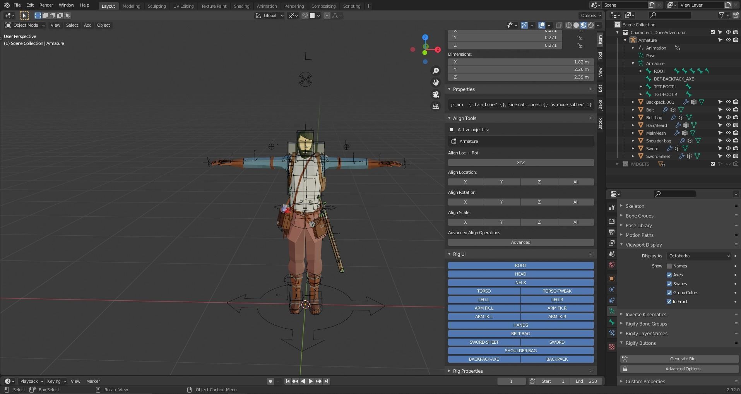Viewport: 741px width, 394px height.
Task: Open Global transform orientation dropdown
Action: click(x=270, y=15)
